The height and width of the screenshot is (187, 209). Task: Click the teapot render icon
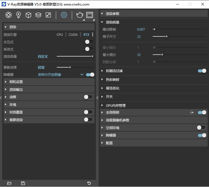pyautogui.click(x=79, y=15)
